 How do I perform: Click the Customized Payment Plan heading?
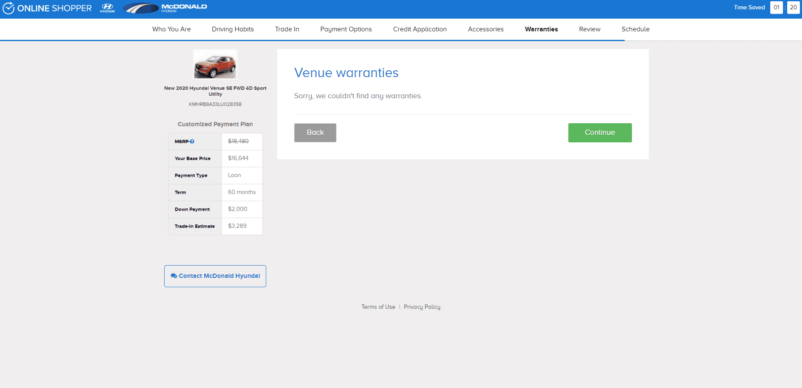coord(215,124)
